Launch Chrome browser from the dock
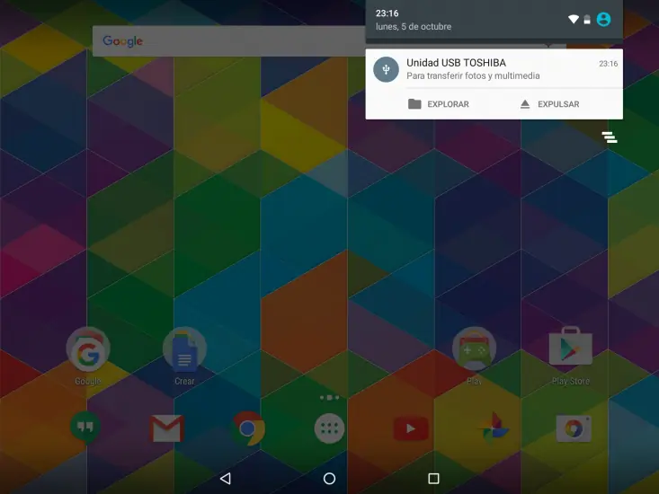Viewport: 659px width, 494px height. 247,428
